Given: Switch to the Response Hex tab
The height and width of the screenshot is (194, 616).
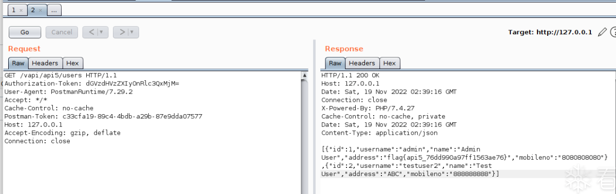Looking at the screenshot, I should [389, 63].
